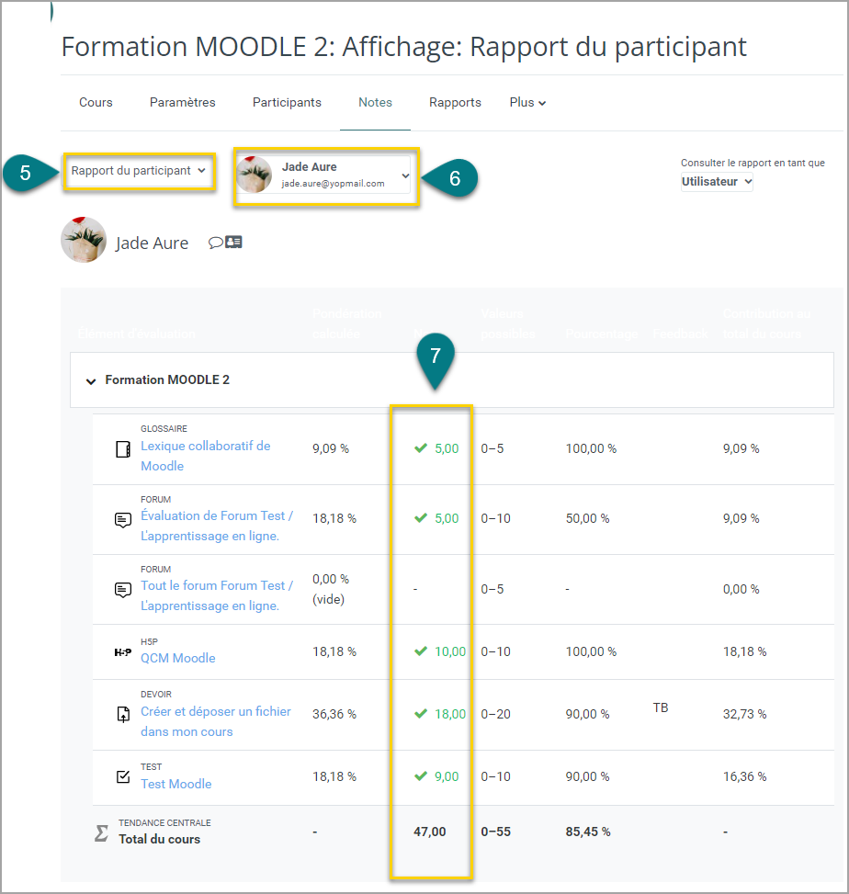Screen dimensions: 849x894
Task: Open the Paramètres tab
Action: [183, 103]
